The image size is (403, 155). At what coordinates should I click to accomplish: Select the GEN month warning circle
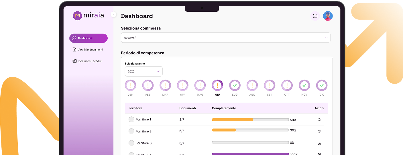coord(131,85)
